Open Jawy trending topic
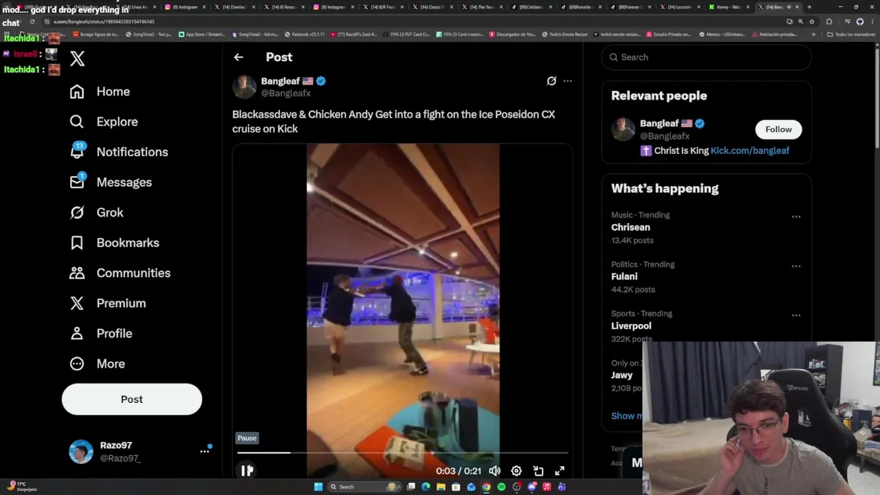880x495 pixels. (x=621, y=375)
